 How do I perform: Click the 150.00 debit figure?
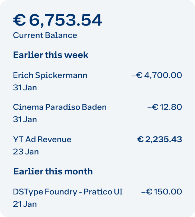click(x=168, y=192)
